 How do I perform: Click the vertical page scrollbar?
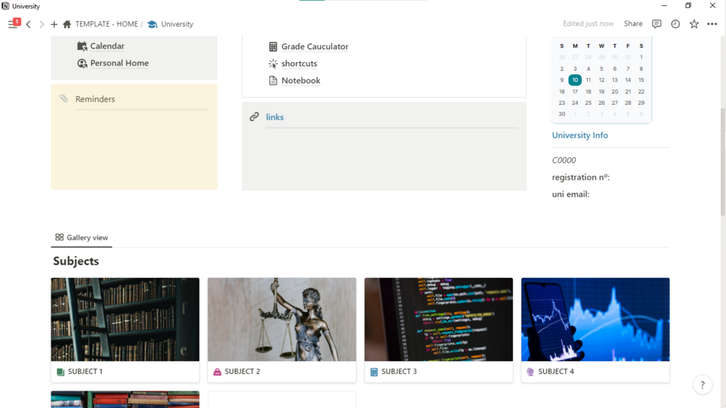(723, 162)
